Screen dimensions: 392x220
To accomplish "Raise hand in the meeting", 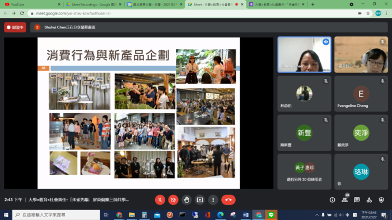I will 186,200.
